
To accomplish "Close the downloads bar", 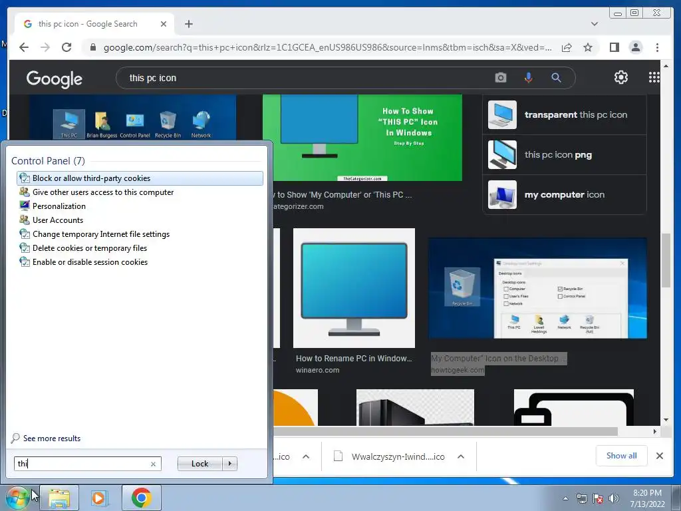I will (x=659, y=456).
